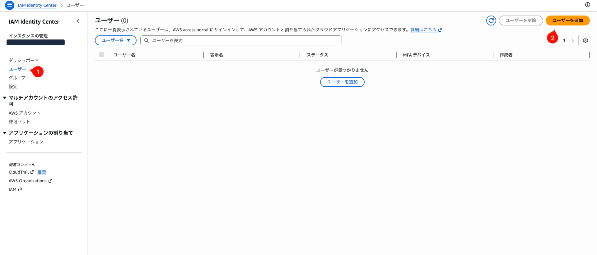
Task: Open the IAM console link
Action: (12, 189)
